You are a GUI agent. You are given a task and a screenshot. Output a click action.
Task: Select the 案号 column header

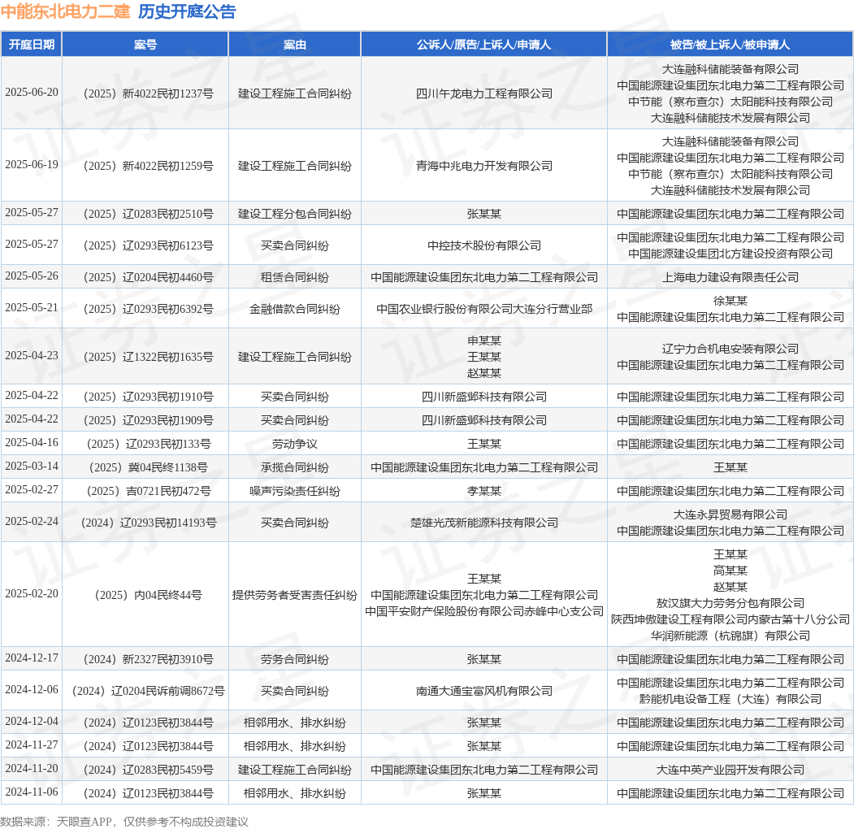[145, 45]
